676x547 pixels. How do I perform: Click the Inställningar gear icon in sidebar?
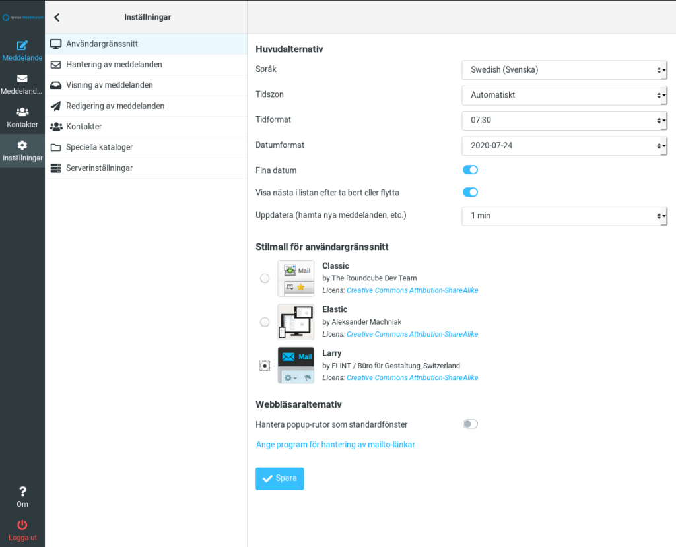tap(22, 145)
